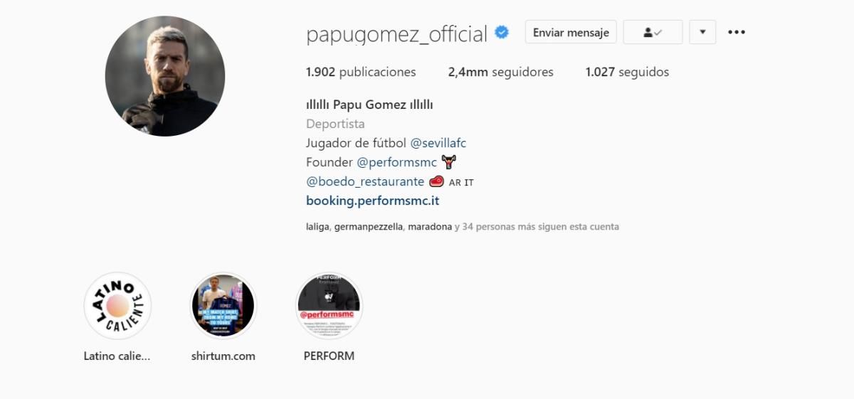Viewport: 854px width, 399px height.
Task: Click the Enviar mensaje button
Action: point(571,32)
